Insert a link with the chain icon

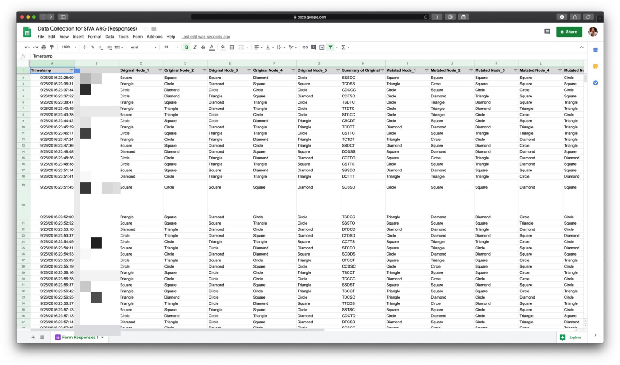(x=305, y=47)
